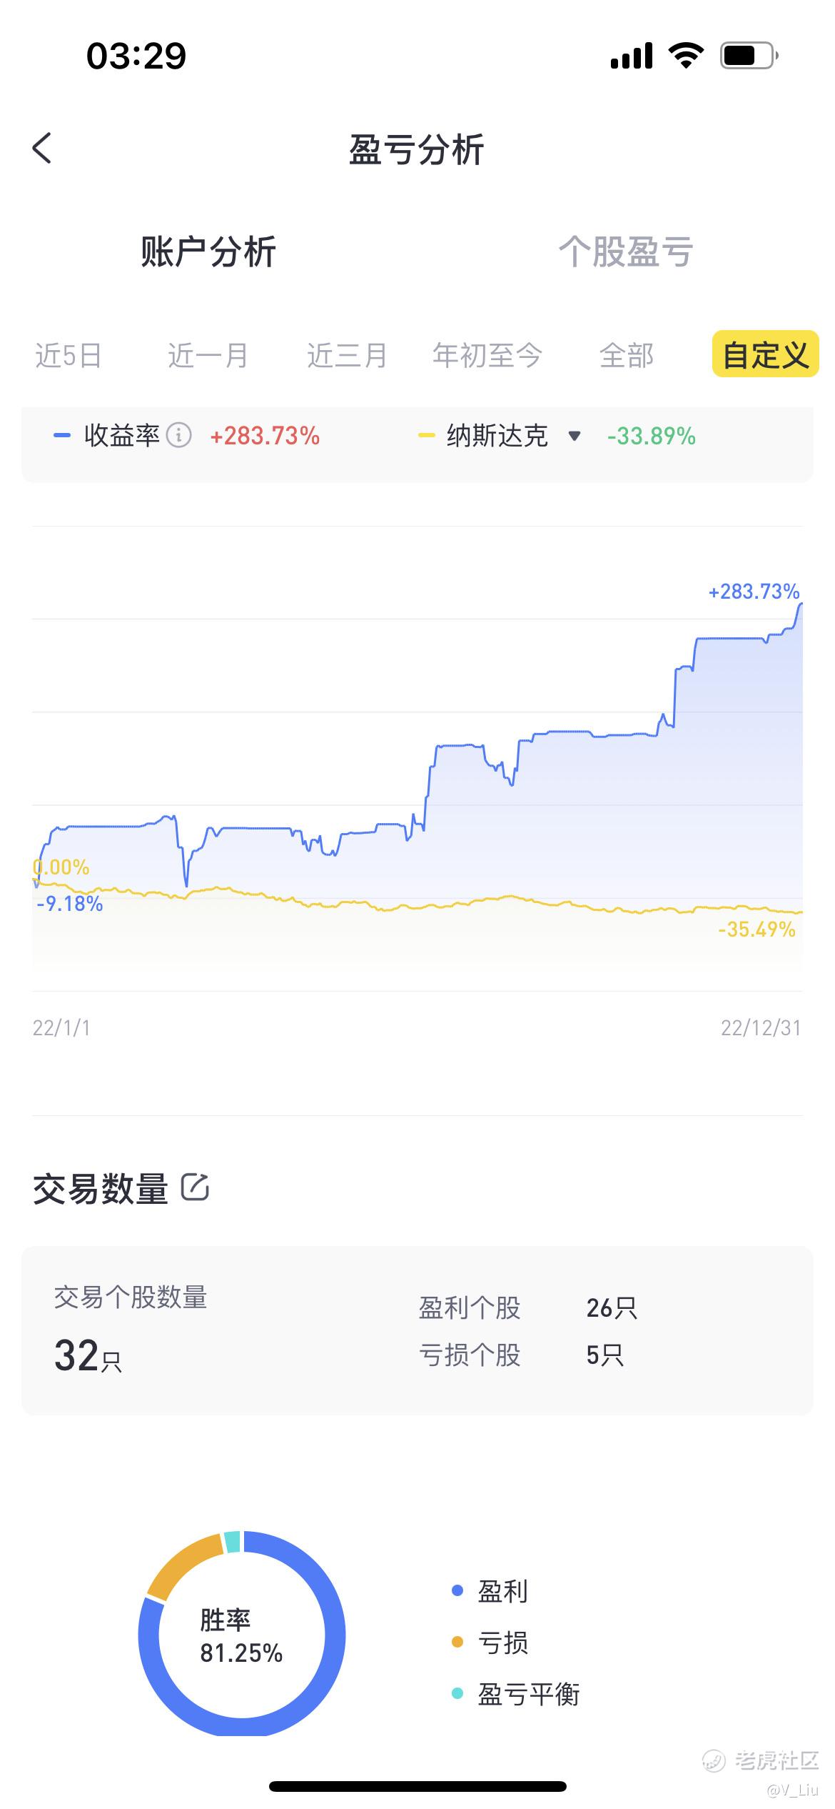Screen dimensions: 835x1809
Task: Switch to the 账户分析 tab
Action: pyautogui.click(x=208, y=251)
